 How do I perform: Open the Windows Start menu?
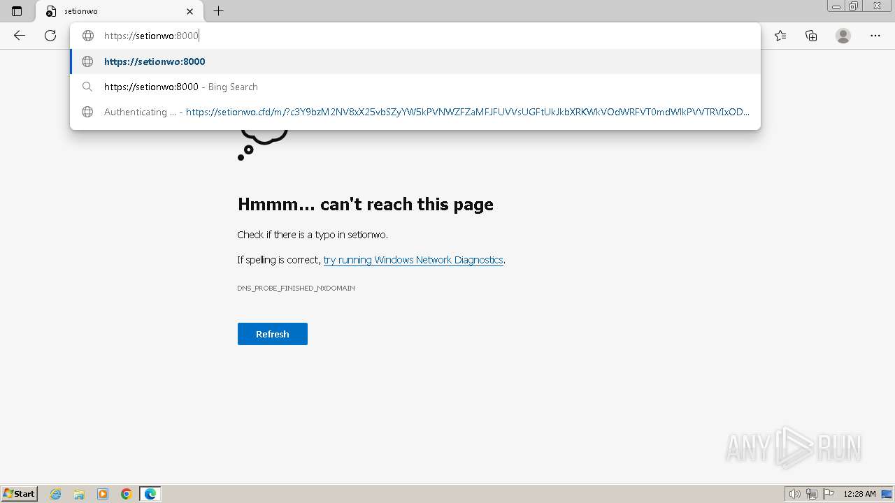20,493
